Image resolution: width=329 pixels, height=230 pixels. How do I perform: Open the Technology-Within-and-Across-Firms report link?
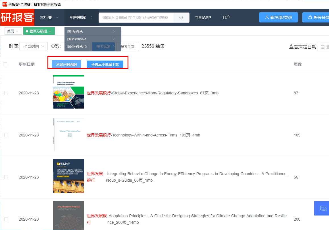point(143,135)
